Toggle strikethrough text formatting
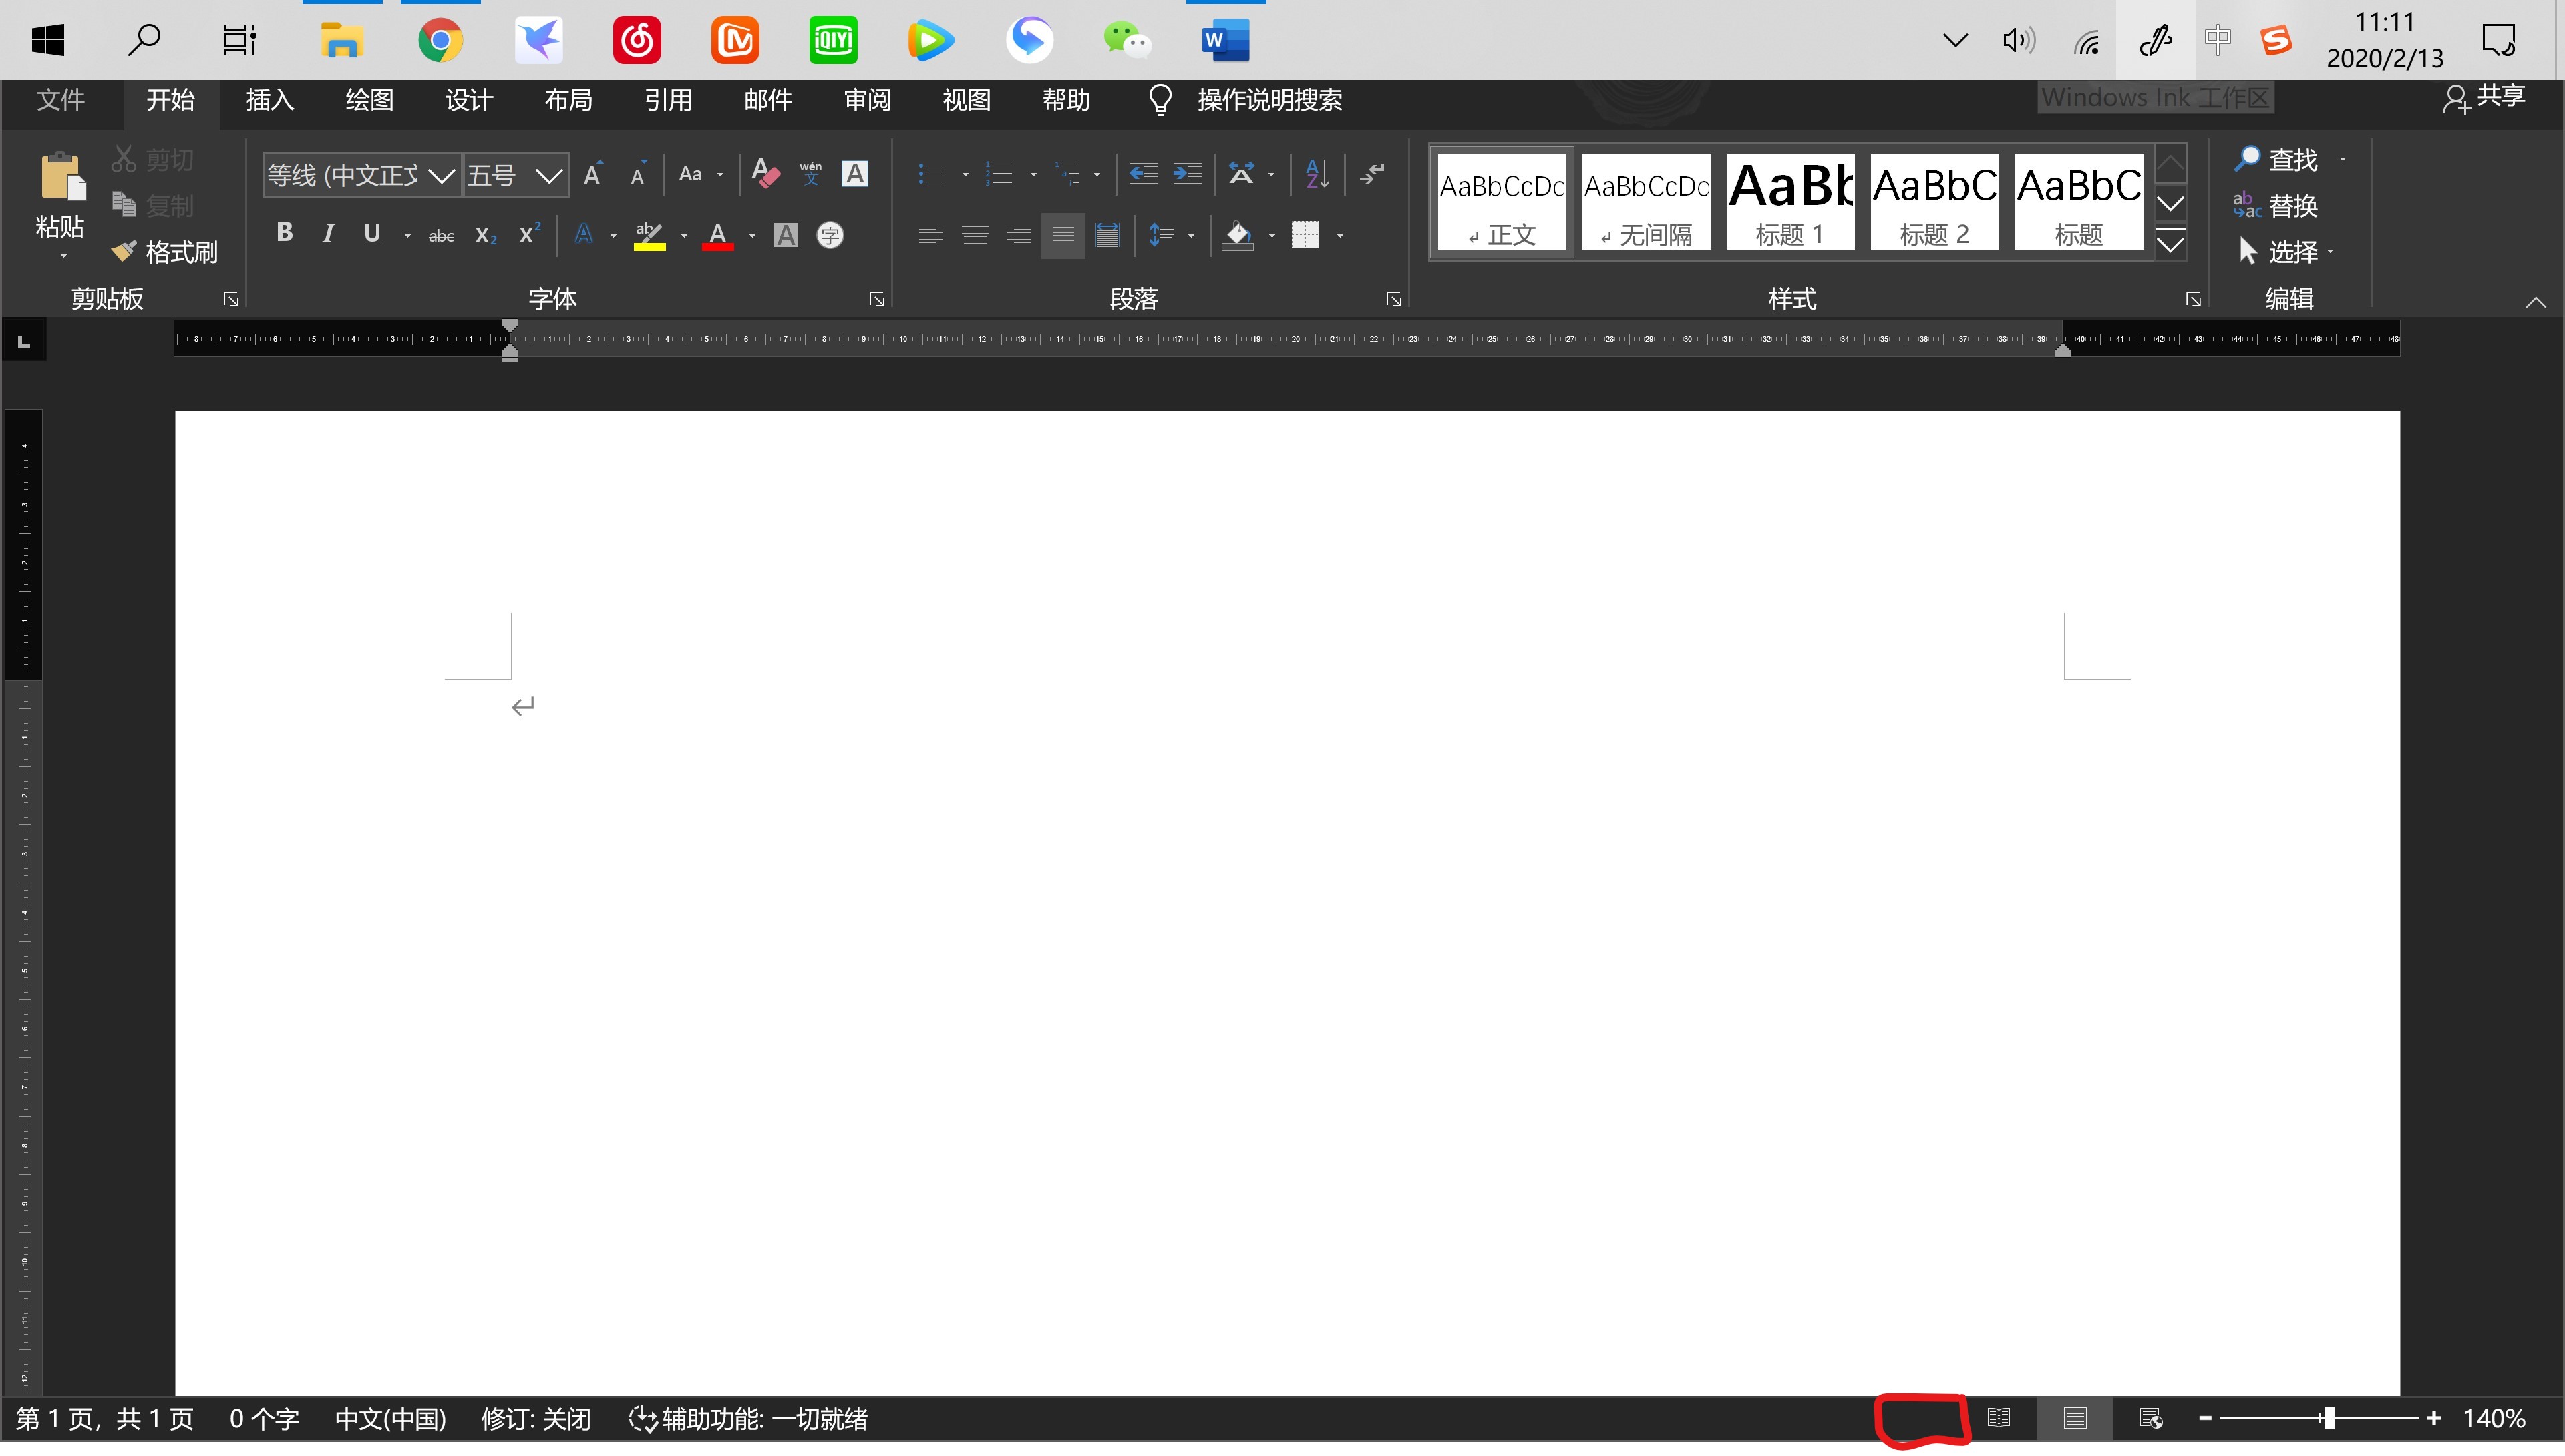The height and width of the screenshot is (1456, 2565). tap(441, 236)
